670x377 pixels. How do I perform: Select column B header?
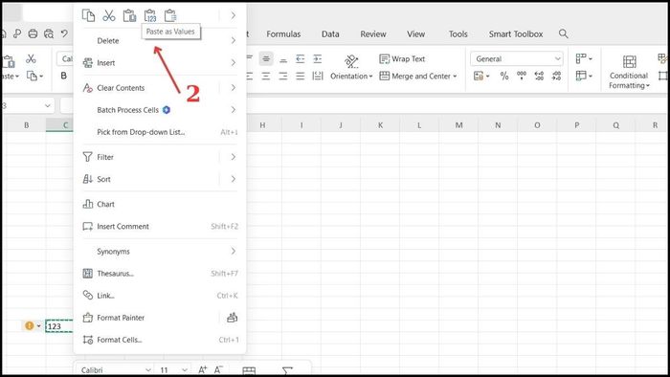click(x=27, y=125)
